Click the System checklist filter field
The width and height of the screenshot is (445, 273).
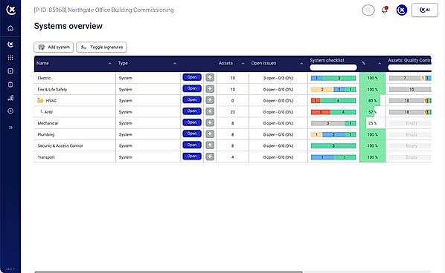333,68
